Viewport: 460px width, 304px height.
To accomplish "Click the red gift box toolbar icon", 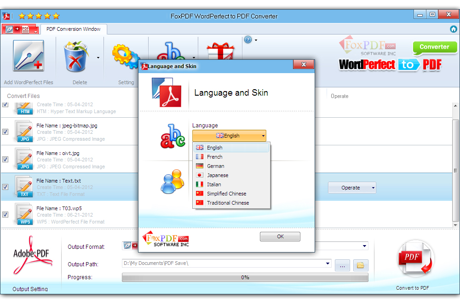I will (220, 51).
